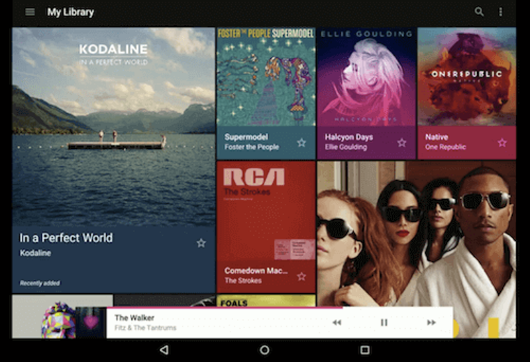
Task: Open Ellie Goulding Halcyon Days cover
Action: click(x=367, y=77)
